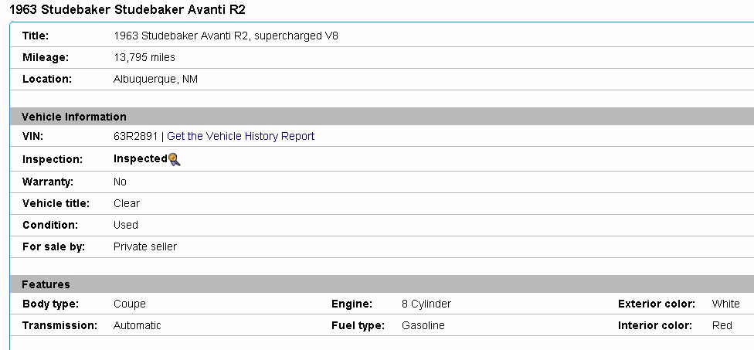Click the 'Body type:' field label
Screen dimensions: 754x350
pyautogui.click(x=50, y=304)
